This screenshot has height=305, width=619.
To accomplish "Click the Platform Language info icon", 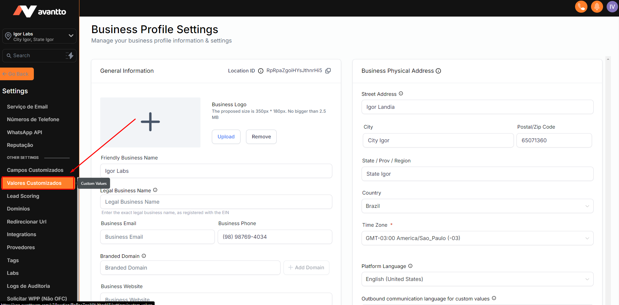I will click(x=410, y=266).
